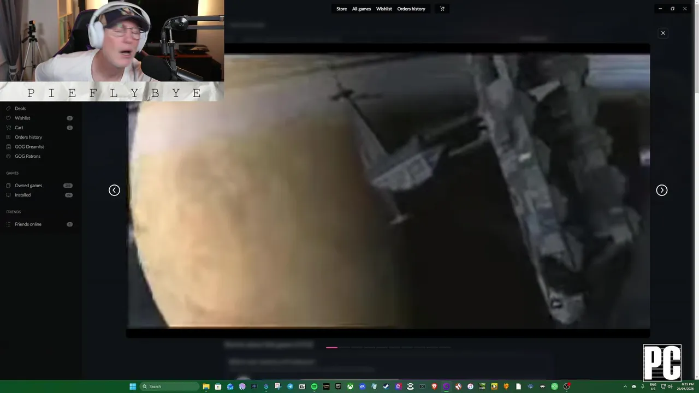
Task: Show the next gallery image with right arrow
Action: coord(662,190)
